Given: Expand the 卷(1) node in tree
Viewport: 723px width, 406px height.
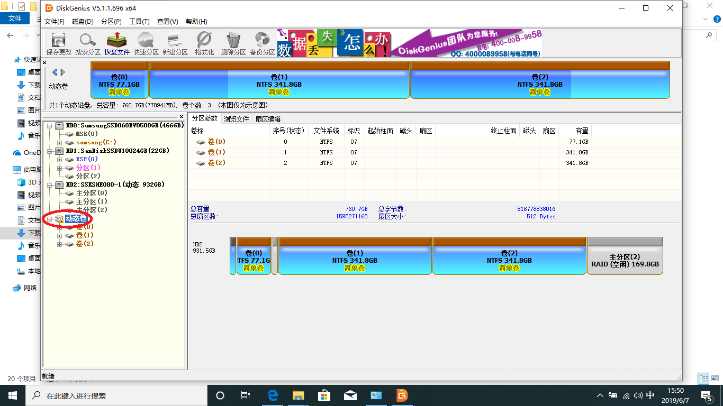Looking at the screenshot, I should pyautogui.click(x=60, y=235).
